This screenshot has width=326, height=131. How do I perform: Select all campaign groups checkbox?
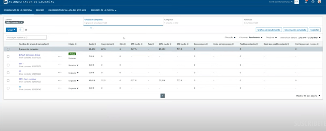tap(8, 49)
